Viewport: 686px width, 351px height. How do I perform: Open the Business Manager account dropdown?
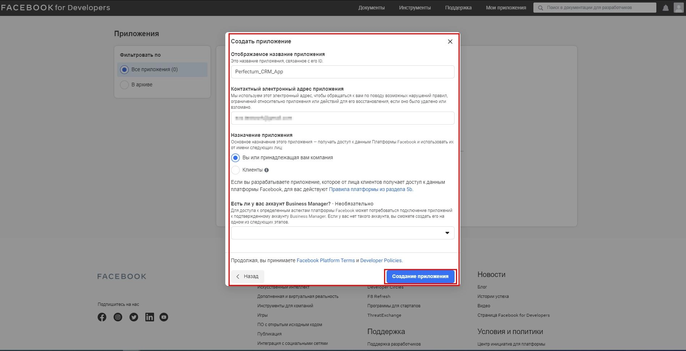342,233
